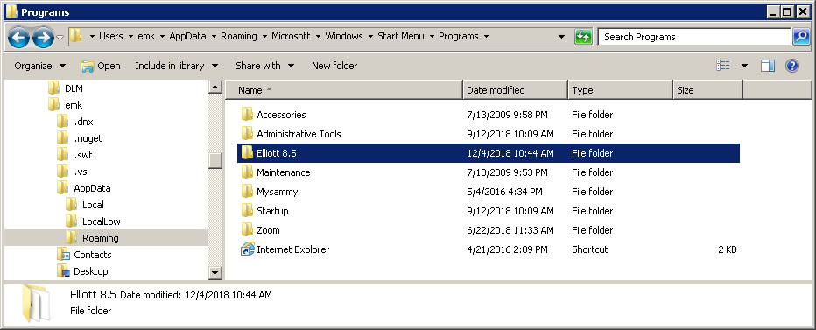This screenshot has height=330, width=816.
Task: Sort by the Type column header
Action: [621, 90]
